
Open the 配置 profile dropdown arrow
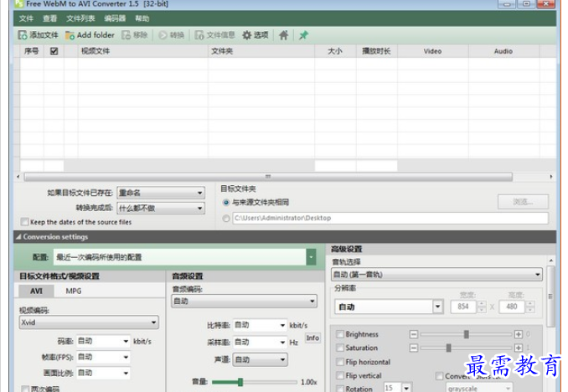point(311,257)
